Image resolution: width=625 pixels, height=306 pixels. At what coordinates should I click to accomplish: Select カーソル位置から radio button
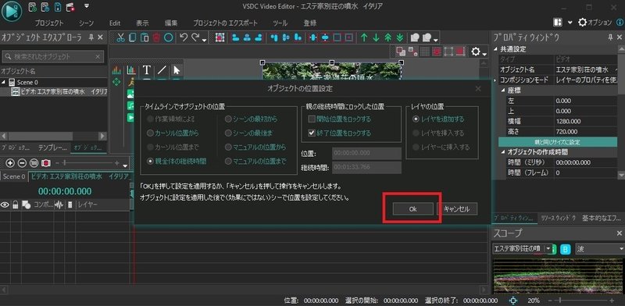[x=150, y=133]
